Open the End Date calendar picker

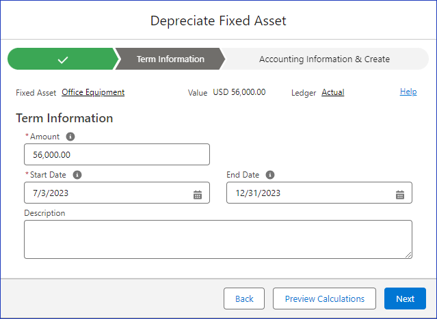tap(400, 195)
